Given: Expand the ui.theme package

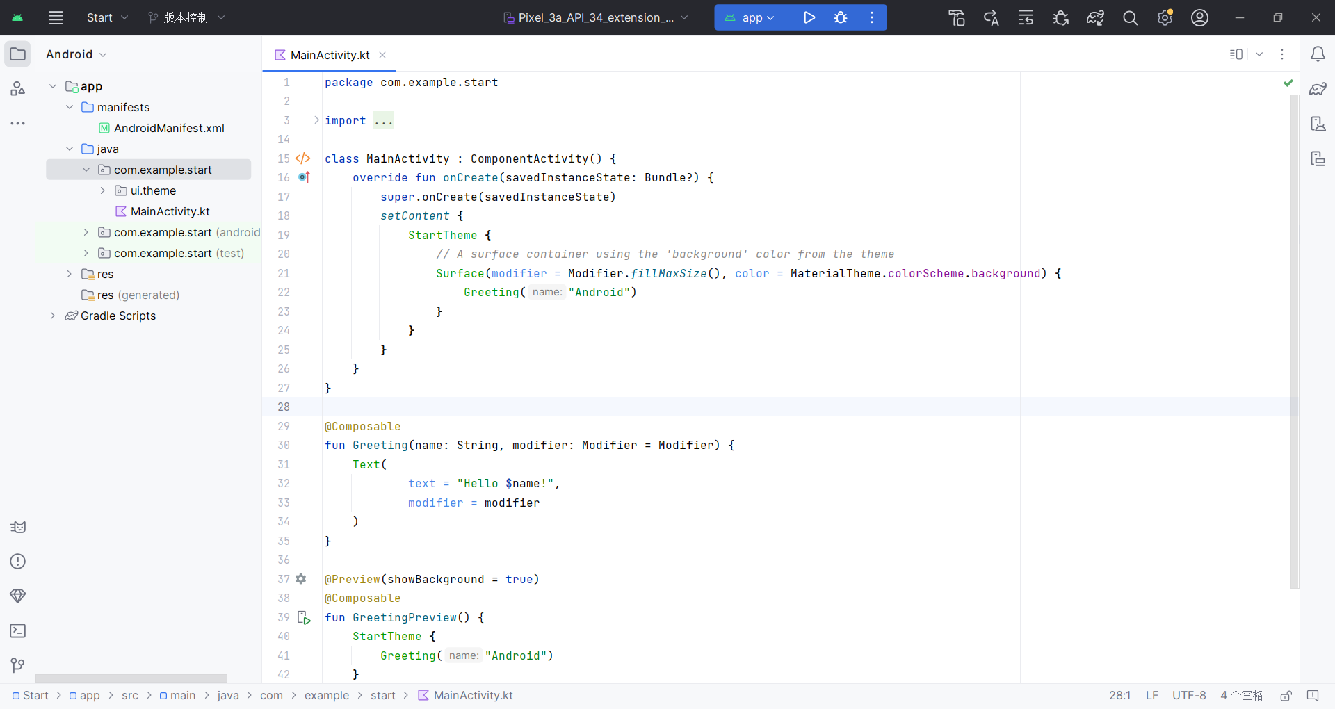Looking at the screenshot, I should (103, 190).
